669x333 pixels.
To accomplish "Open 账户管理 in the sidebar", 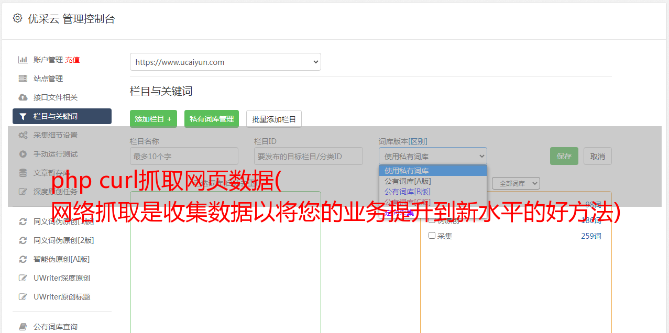I will click(x=48, y=60).
